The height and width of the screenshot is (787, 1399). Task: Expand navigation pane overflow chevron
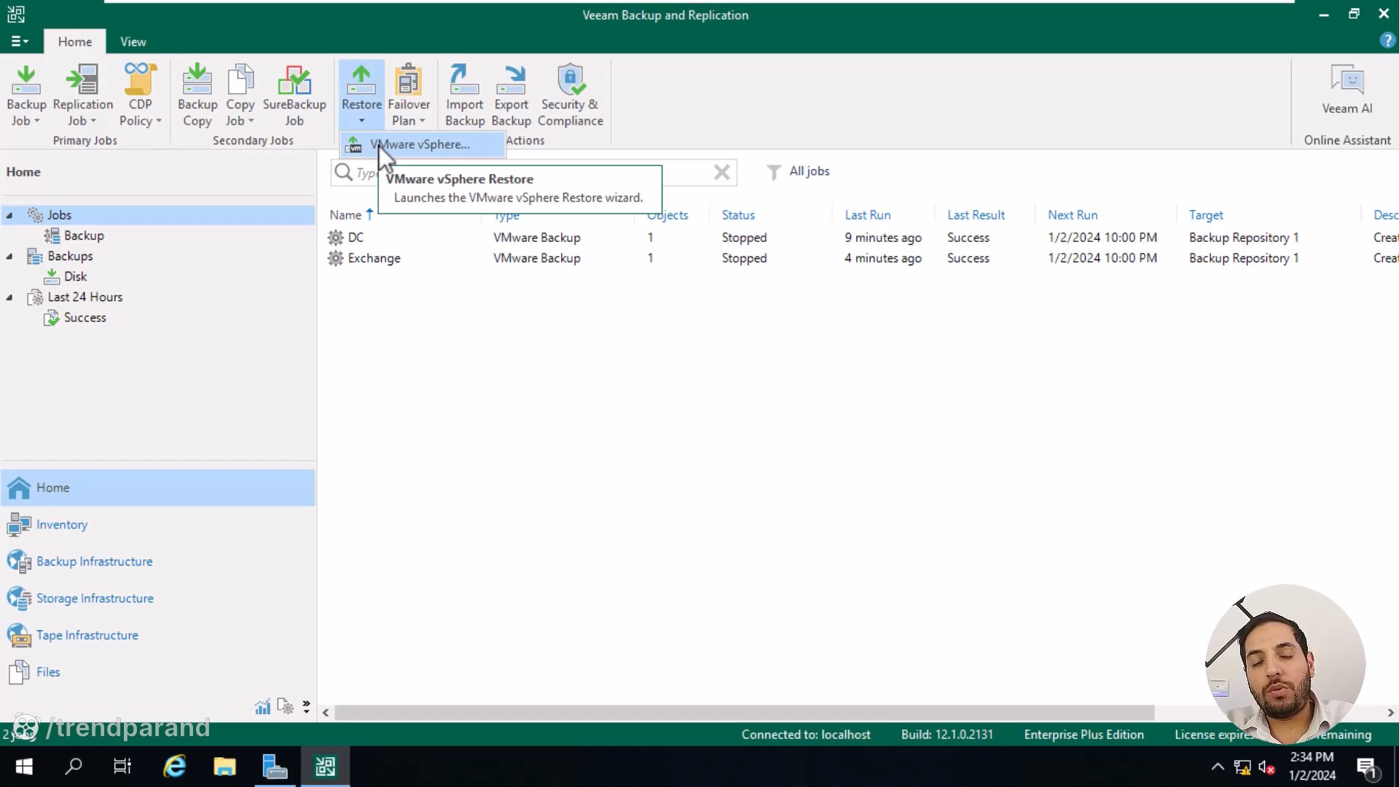pyautogui.click(x=306, y=707)
